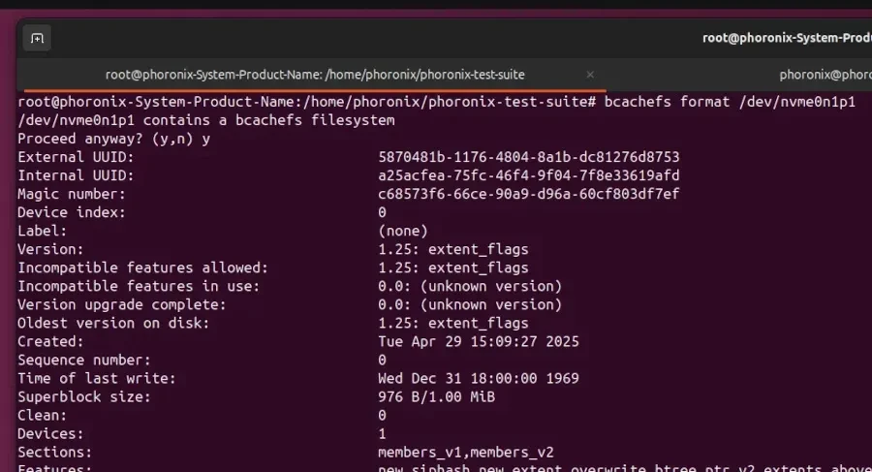The image size is (872, 472).
Task: Click the Internal UUID value
Action: (528, 175)
